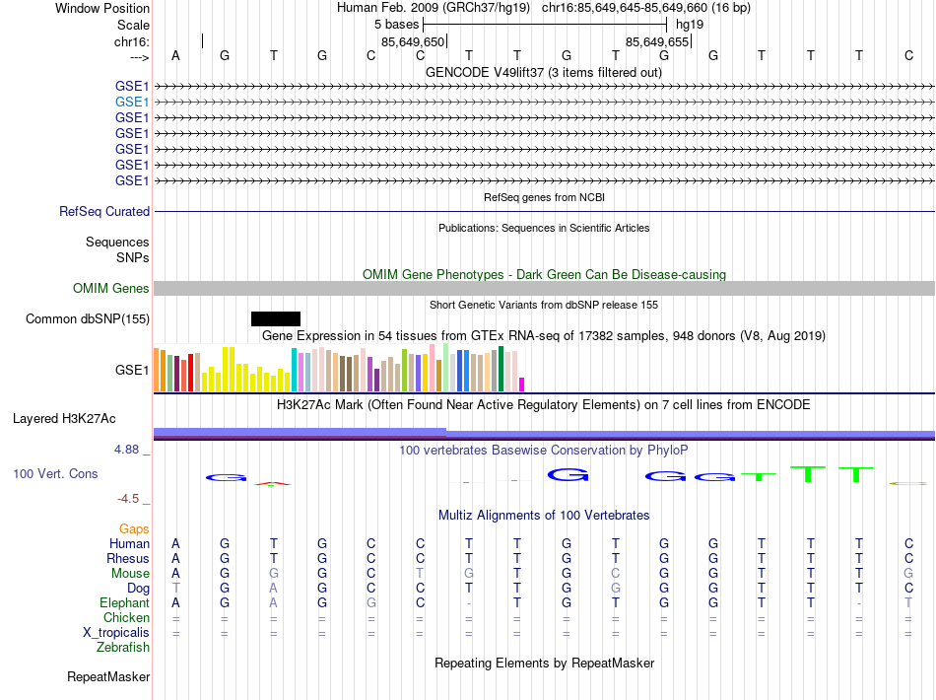
Task: Select the X_tropicalis species row label
Action: pyautogui.click(x=116, y=633)
